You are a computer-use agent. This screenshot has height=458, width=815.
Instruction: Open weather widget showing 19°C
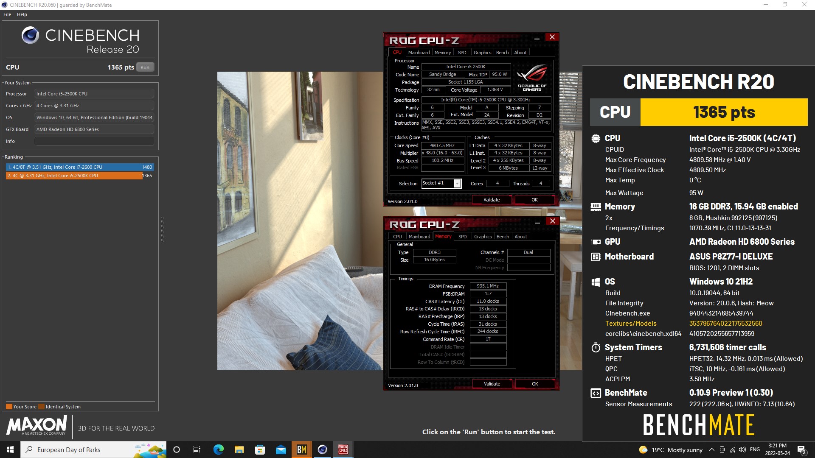(x=670, y=450)
